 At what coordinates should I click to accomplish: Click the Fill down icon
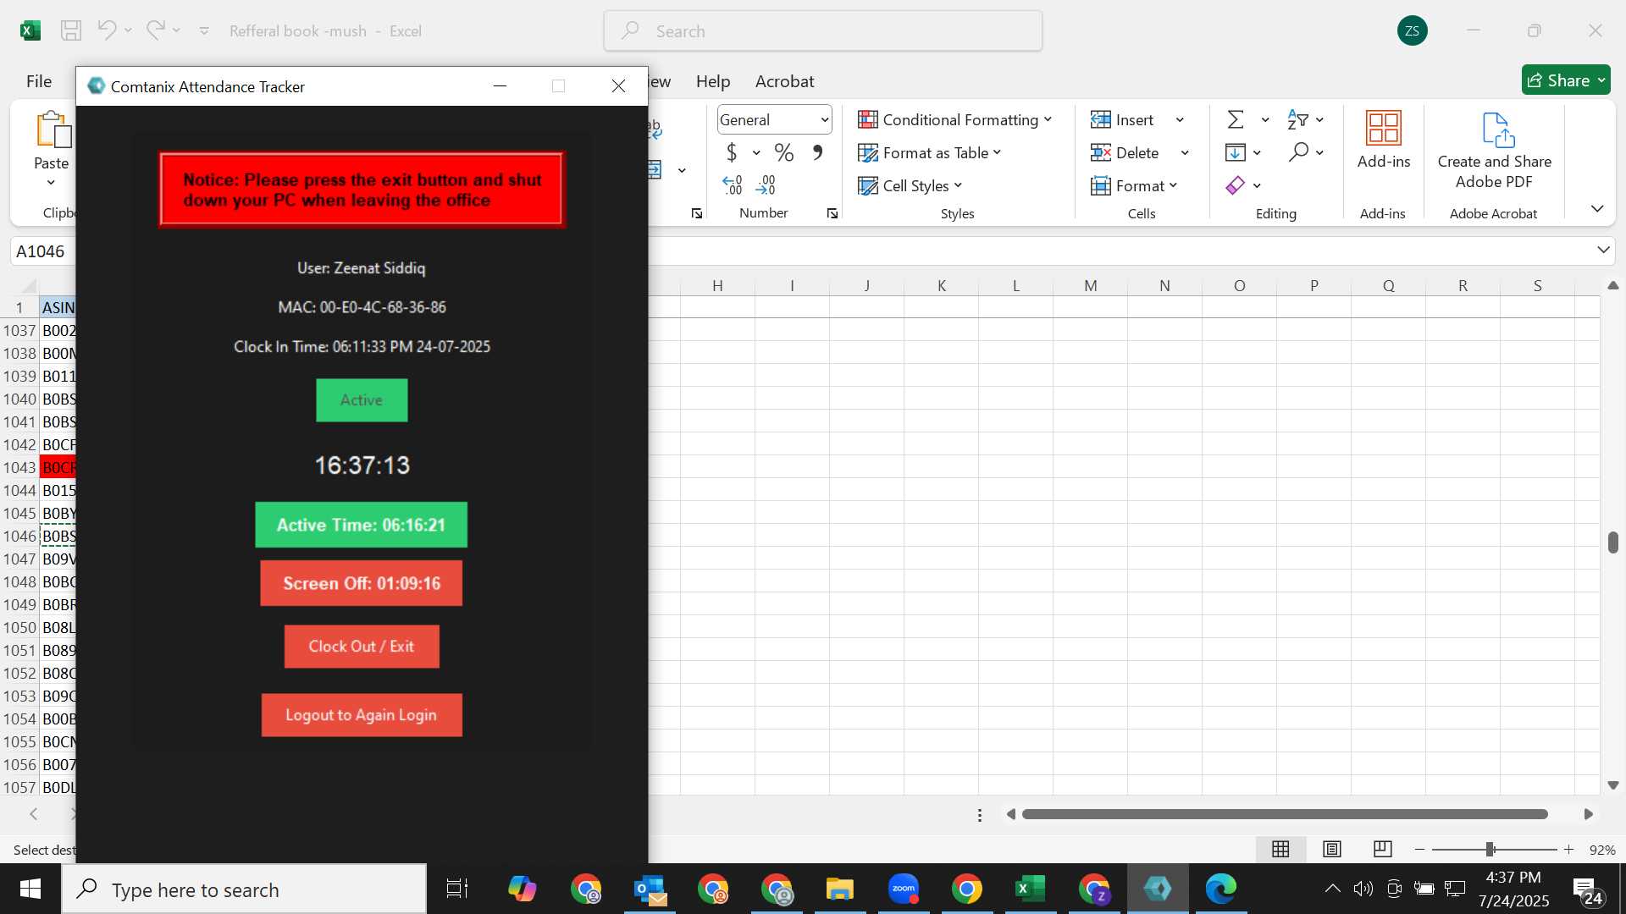point(1236,152)
